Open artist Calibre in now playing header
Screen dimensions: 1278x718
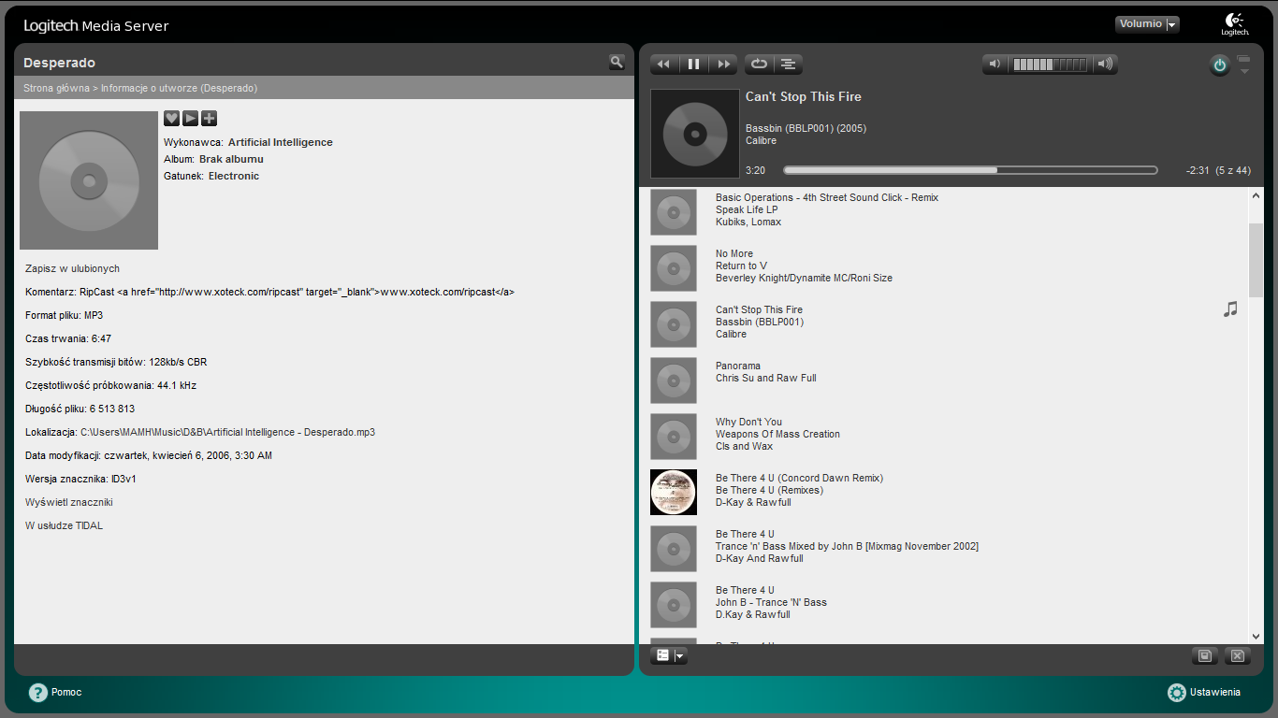click(x=762, y=140)
